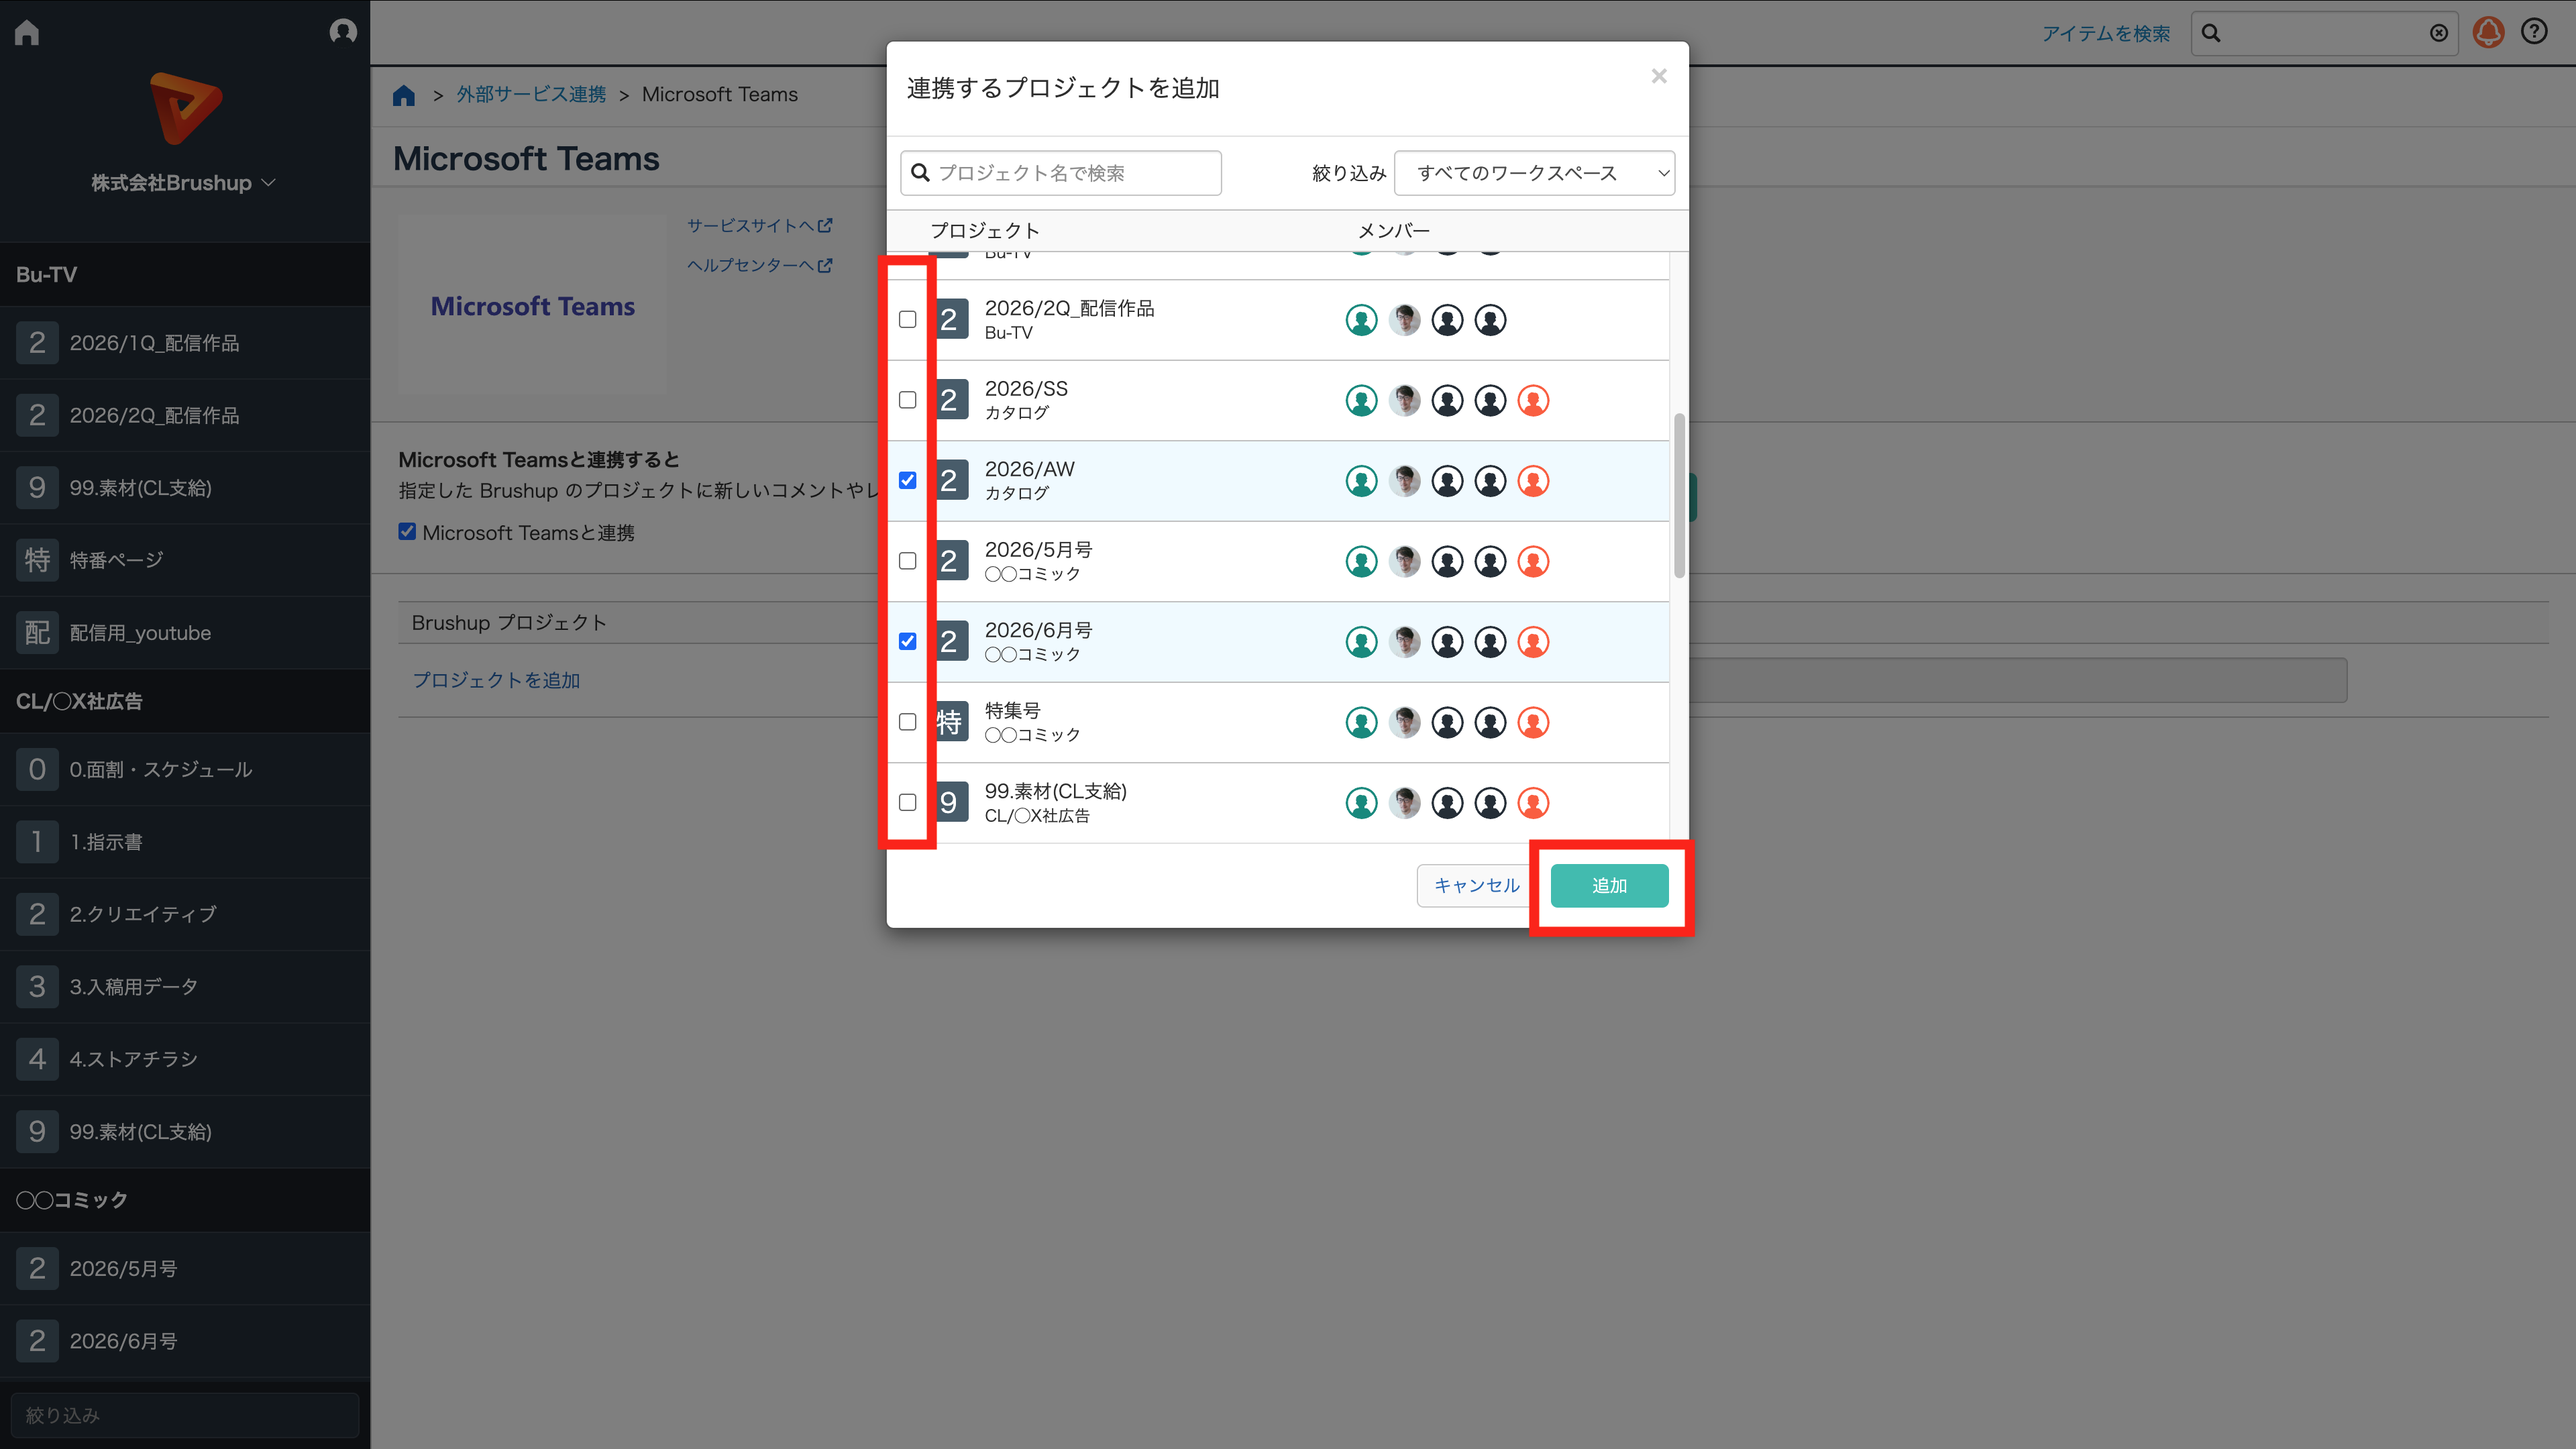This screenshot has width=2576, height=1449.
Task: Click the メンバー column header
Action: [1393, 231]
